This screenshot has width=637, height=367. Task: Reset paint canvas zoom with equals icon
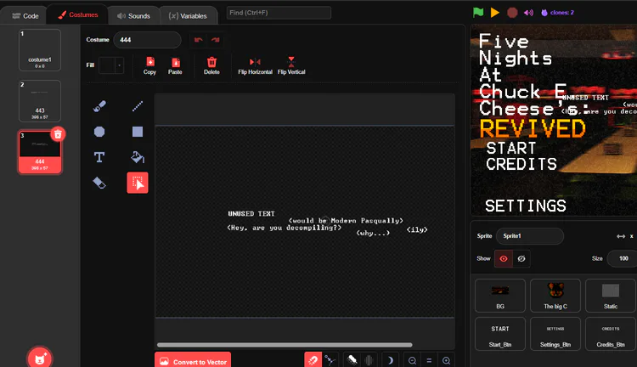429,360
